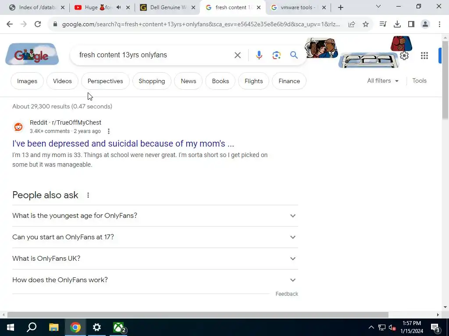Open the Windows Start menu
Viewport: 449px width, 336px height.
tap(11, 327)
